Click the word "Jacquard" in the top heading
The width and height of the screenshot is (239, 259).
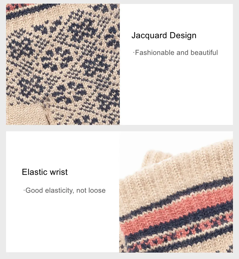tap(149, 35)
